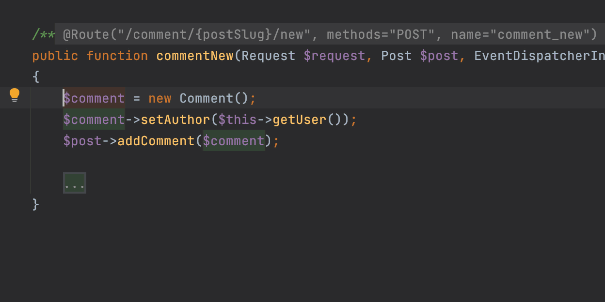Image resolution: width=605 pixels, height=302 pixels.
Task: Select the Request type hint
Action: [268, 55]
